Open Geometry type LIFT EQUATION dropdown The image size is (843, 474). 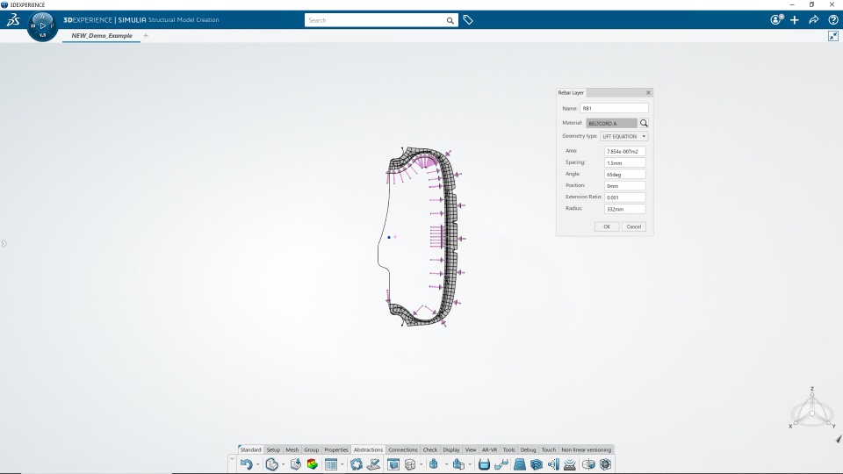click(623, 137)
